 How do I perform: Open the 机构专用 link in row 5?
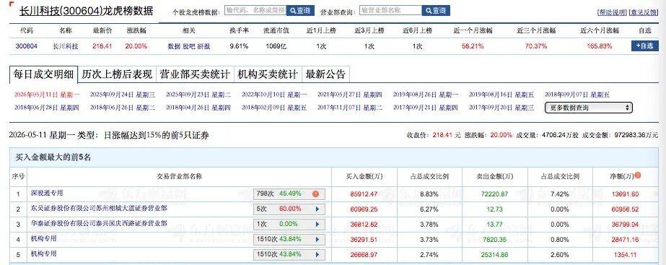43,254
